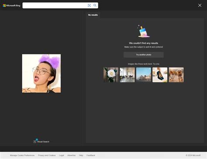Close the visual search overlay
207x159 pixels.
pyautogui.click(x=200, y=5)
